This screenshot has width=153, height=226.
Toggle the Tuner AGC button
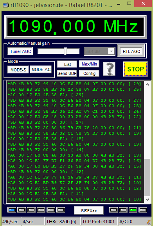(20, 51)
